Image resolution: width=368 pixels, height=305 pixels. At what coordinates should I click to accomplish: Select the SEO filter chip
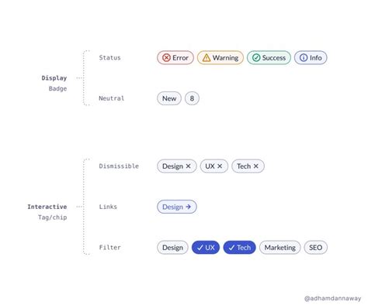coord(316,248)
